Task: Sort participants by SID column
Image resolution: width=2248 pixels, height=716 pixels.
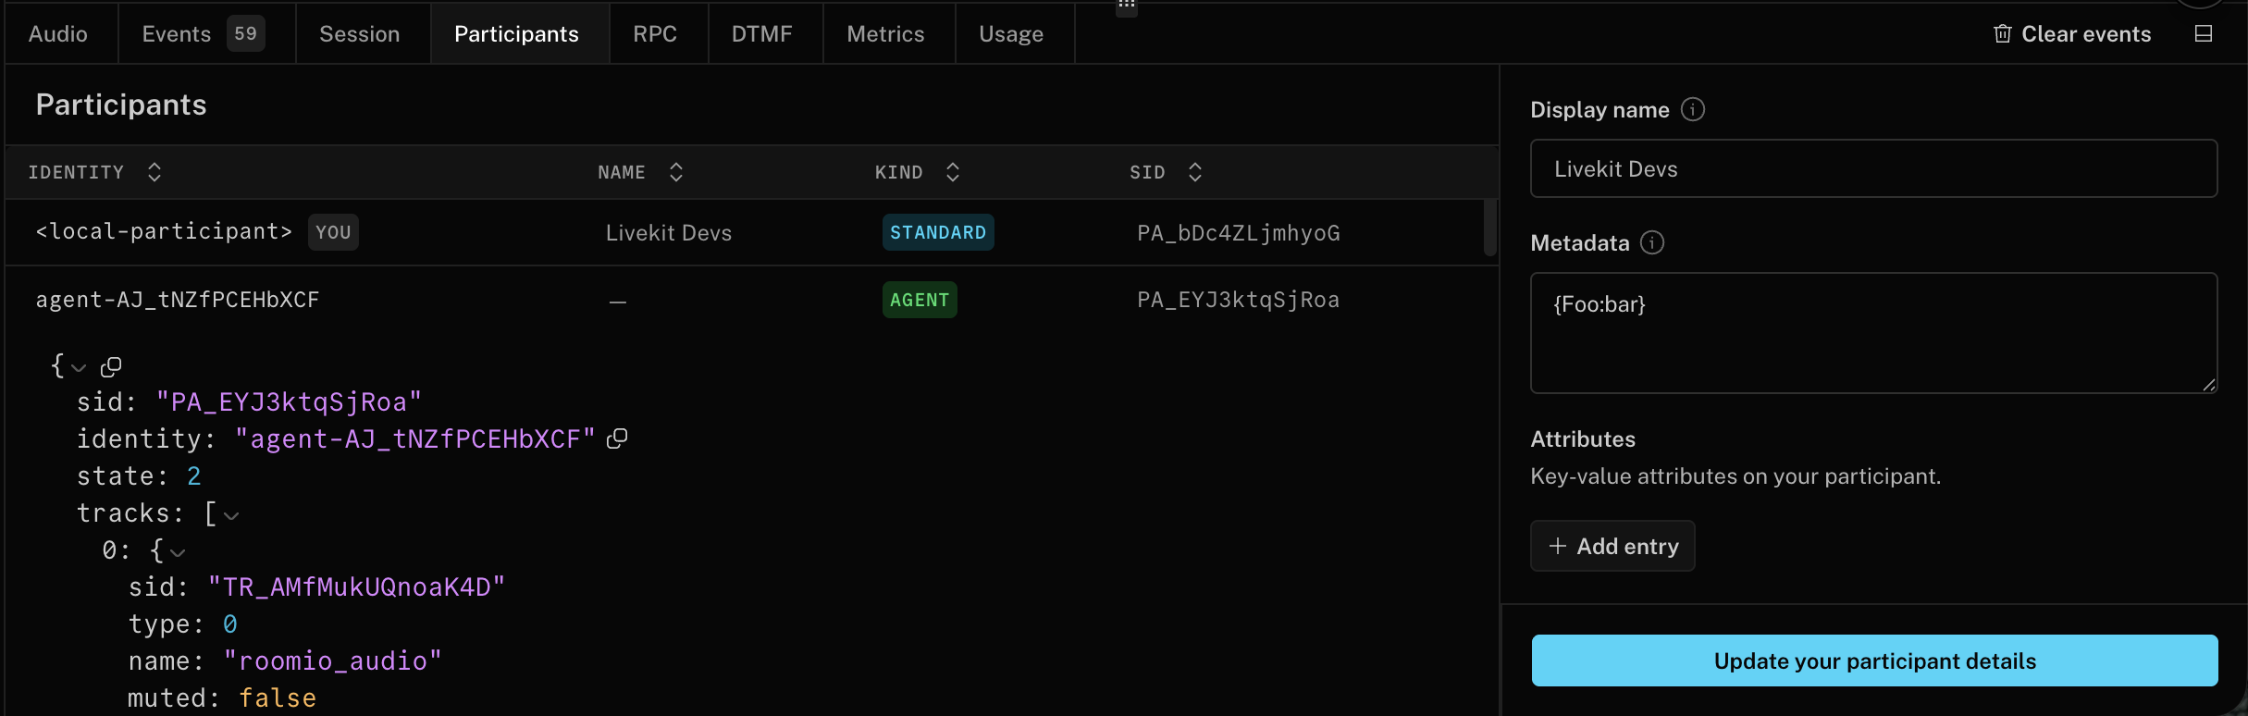Action: 1194,172
